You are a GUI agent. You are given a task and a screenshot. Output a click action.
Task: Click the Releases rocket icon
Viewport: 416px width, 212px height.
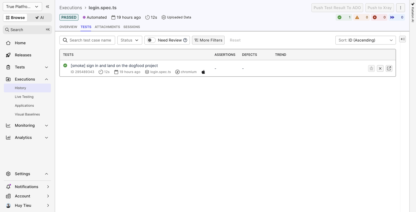pyautogui.click(x=8, y=55)
